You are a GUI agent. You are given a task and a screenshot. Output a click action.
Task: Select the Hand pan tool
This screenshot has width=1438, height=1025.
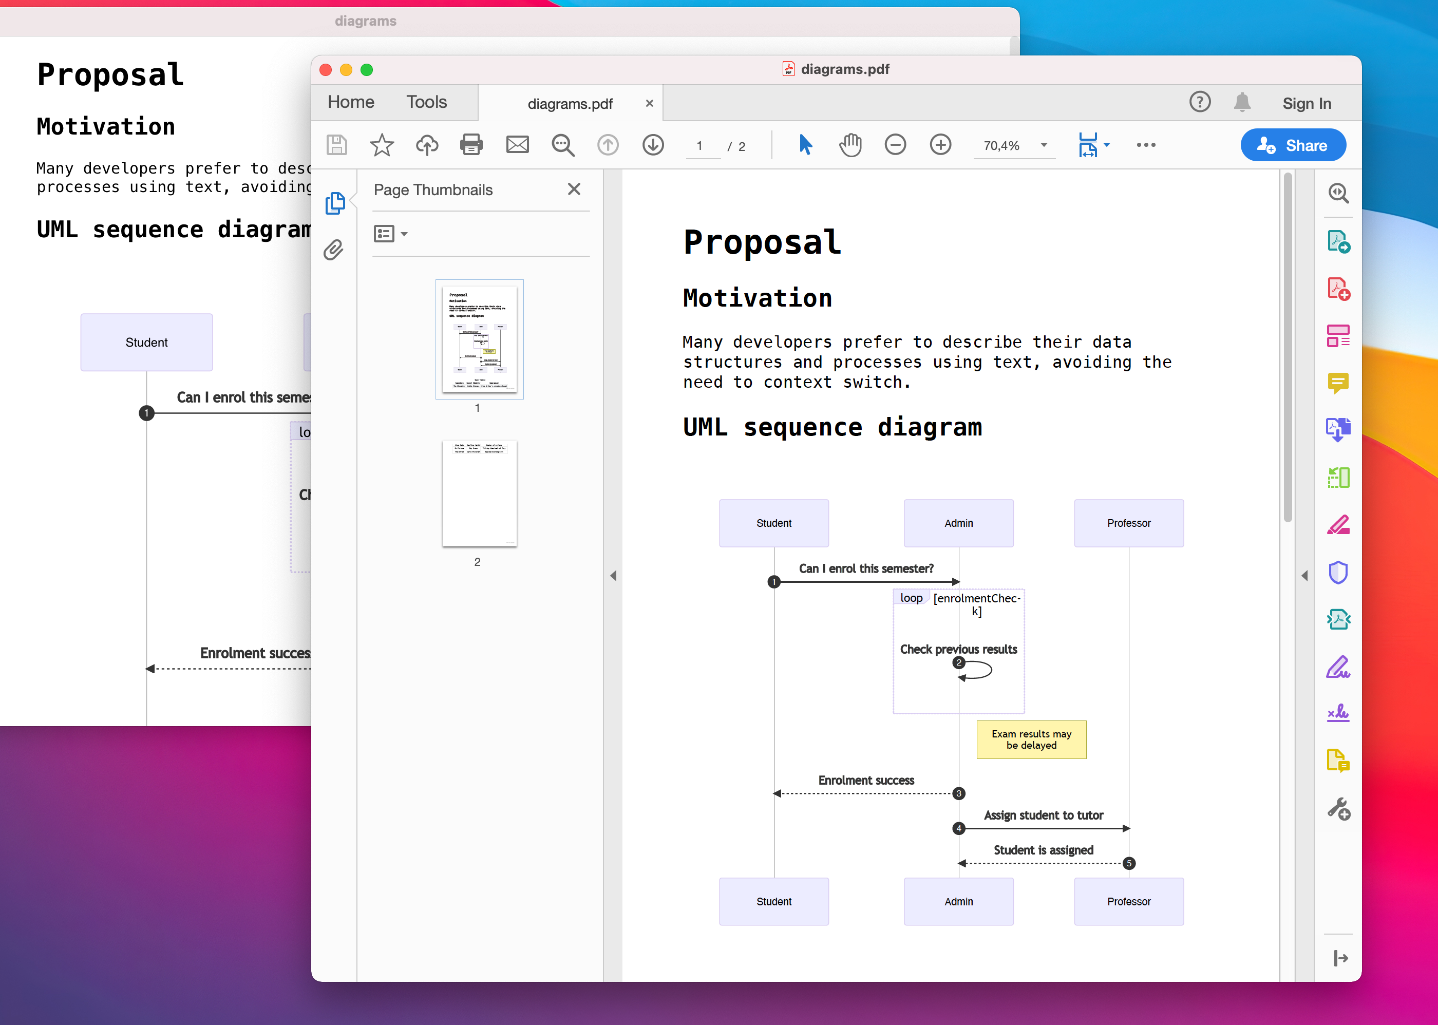(x=849, y=145)
